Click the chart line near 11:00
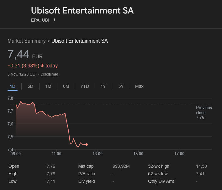 pyautogui.click(x=56, y=116)
